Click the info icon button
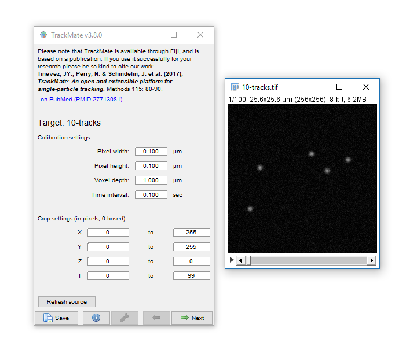Viewport: 417px width, 361px height. pos(96,318)
